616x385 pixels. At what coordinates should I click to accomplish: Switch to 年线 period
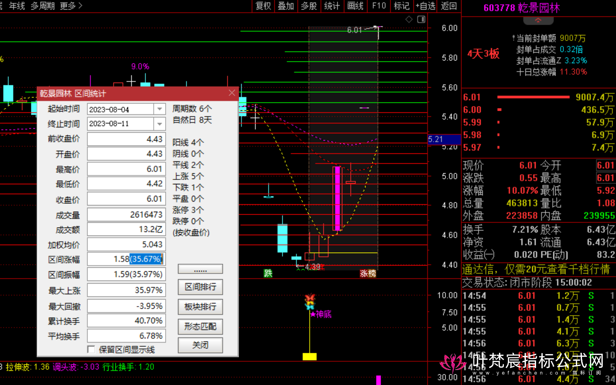(x=17, y=6)
